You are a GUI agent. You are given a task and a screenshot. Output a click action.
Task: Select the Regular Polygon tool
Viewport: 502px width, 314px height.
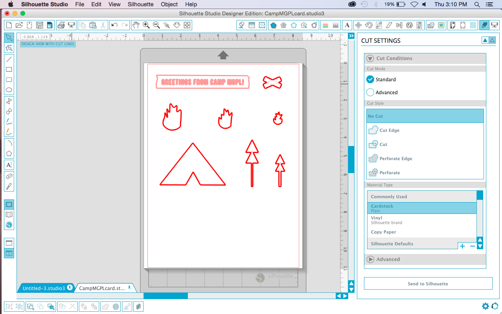tap(9, 153)
